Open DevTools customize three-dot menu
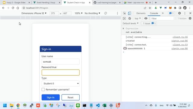This screenshot has width=193, height=109. [x=185, y=13]
